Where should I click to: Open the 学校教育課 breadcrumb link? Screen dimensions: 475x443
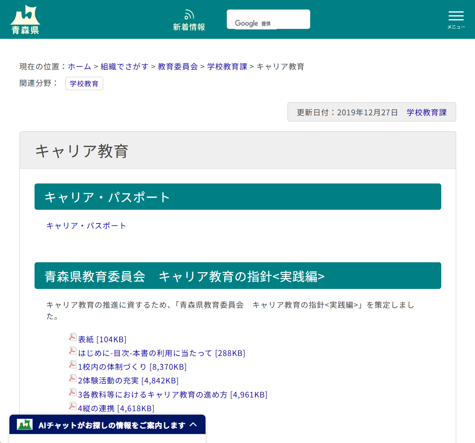point(227,66)
